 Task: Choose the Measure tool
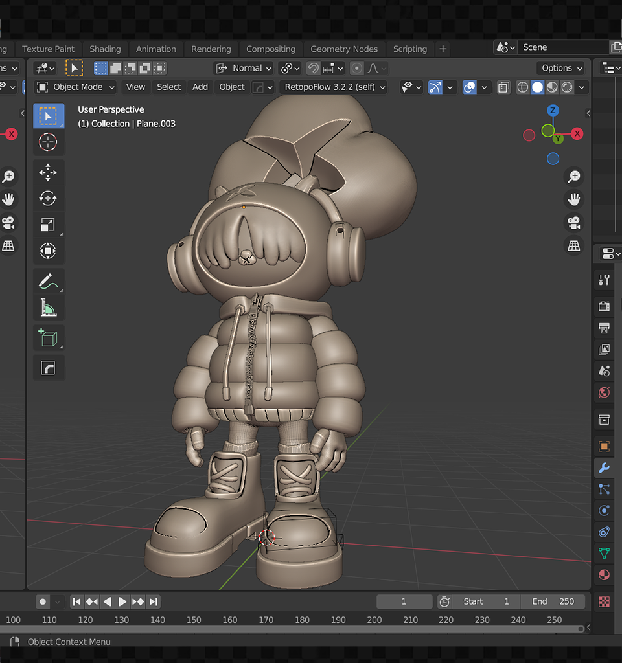48,308
